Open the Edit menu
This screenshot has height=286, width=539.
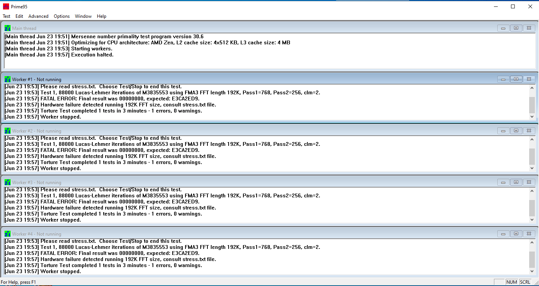click(x=19, y=16)
